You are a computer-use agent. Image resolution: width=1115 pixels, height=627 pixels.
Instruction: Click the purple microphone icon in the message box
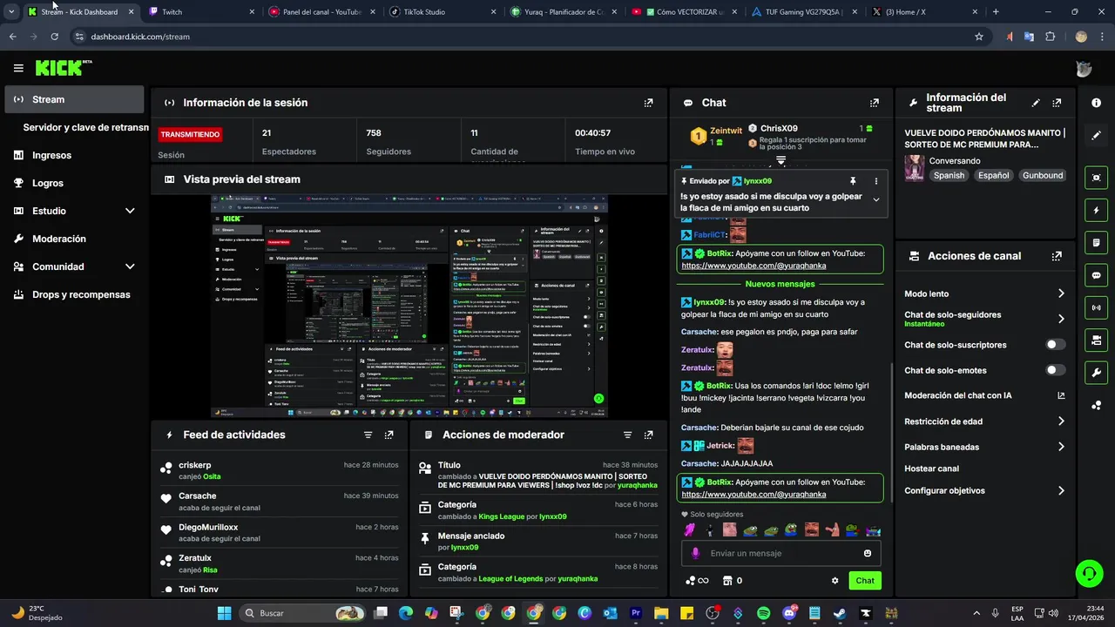[x=695, y=553]
